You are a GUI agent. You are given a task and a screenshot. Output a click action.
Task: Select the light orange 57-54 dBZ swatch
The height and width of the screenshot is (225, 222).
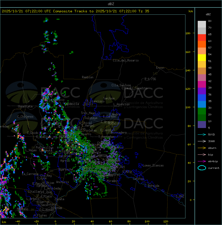(202, 51)
